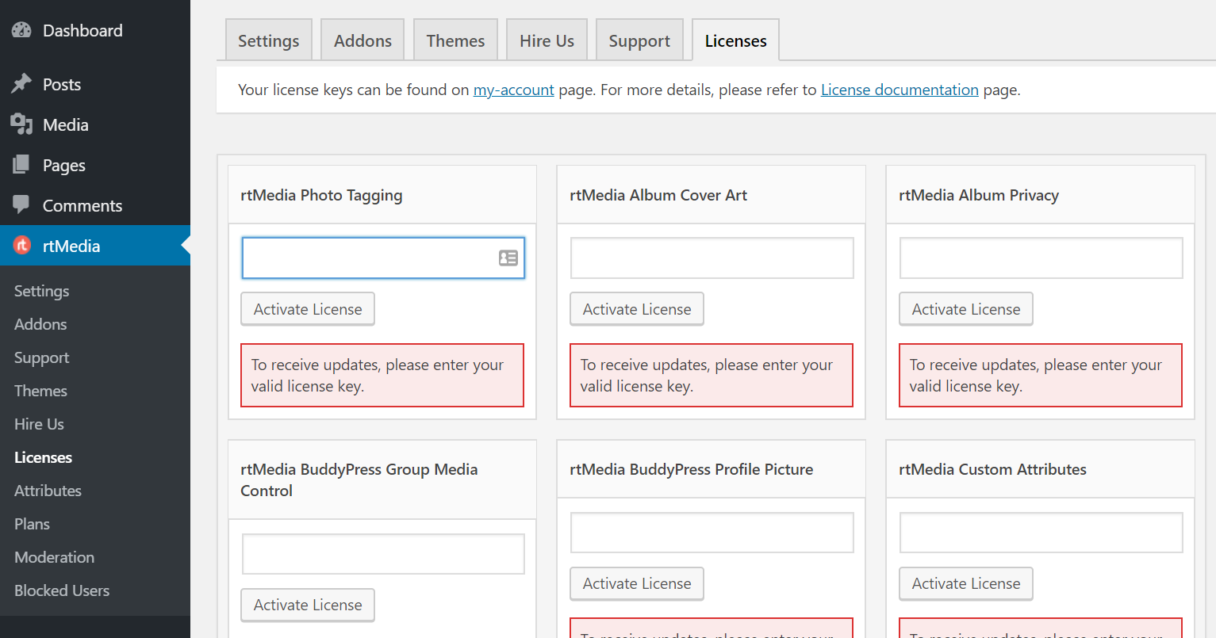The image size is (1216, 638).
Task: Select the Posts pushpin icon
Action: (x=21, y=83)
